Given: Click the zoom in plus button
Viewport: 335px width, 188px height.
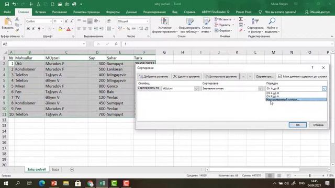Looking at the screenshot, I should pos(323,175).
